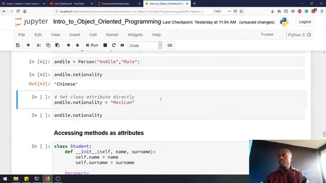Open the command palette keyboard icon
Viewport: 326px width, 183px height.
click(170, 45)
